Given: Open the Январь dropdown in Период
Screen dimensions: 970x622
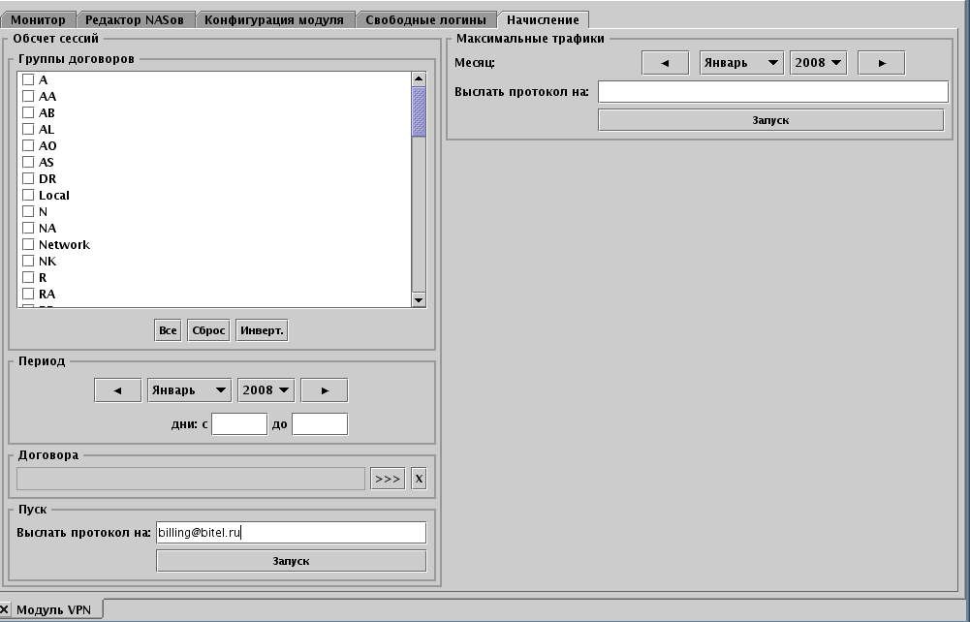Looking at the screenshot, I should point(189,390).
